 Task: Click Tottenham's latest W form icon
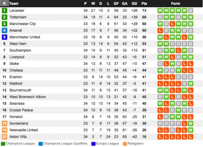tap(190, 17)
